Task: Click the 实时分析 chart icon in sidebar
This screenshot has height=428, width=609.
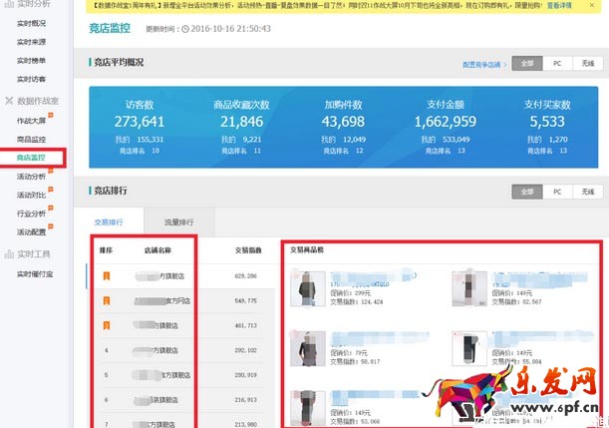Action: click(x=8, y=5)
